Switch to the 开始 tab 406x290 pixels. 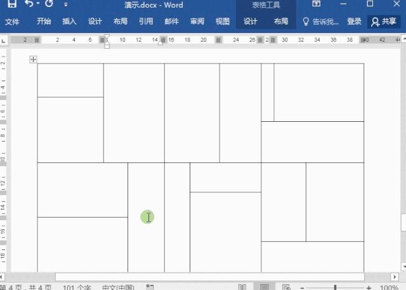point(44,21)
